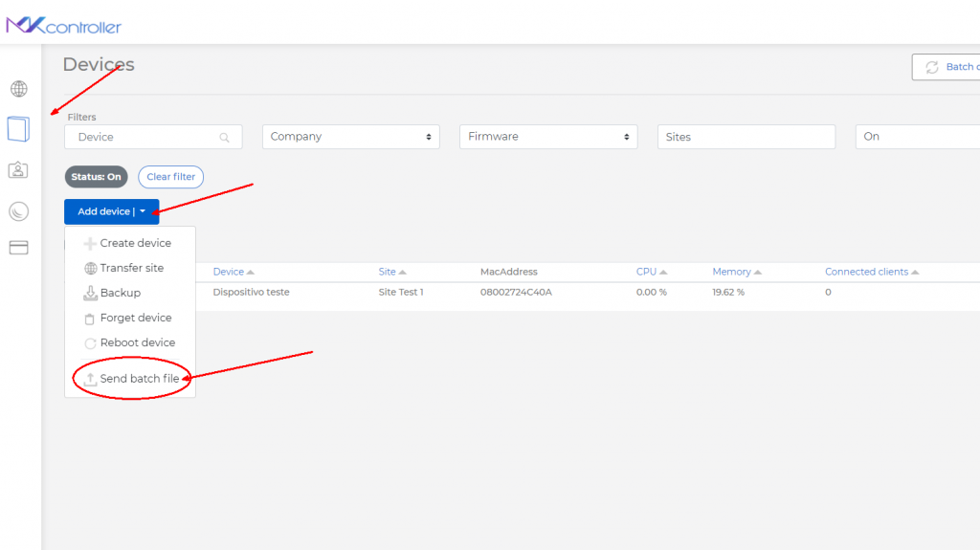Screen dimensions: 980x550
Task: Click the search magnifier in Device filter
Action: [225, 138]
